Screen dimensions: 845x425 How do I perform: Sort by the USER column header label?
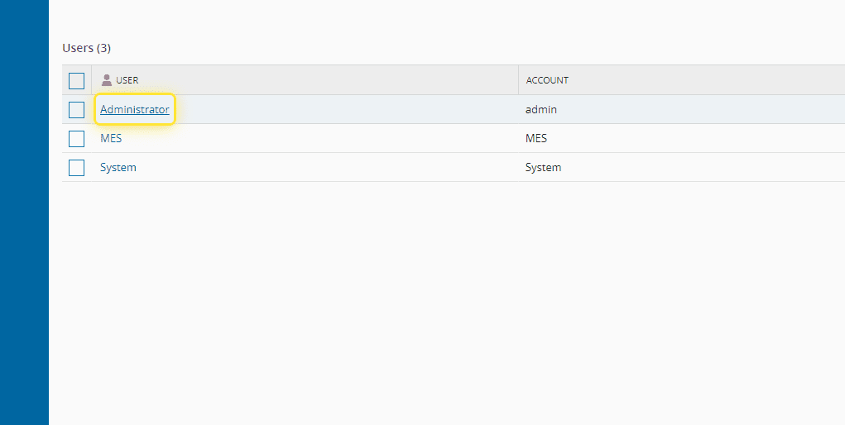point(127,80)
